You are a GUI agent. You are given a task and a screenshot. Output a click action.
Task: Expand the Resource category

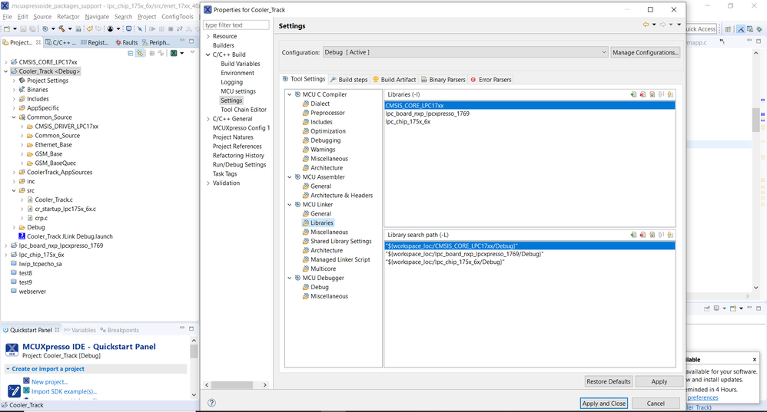(208, 36)
